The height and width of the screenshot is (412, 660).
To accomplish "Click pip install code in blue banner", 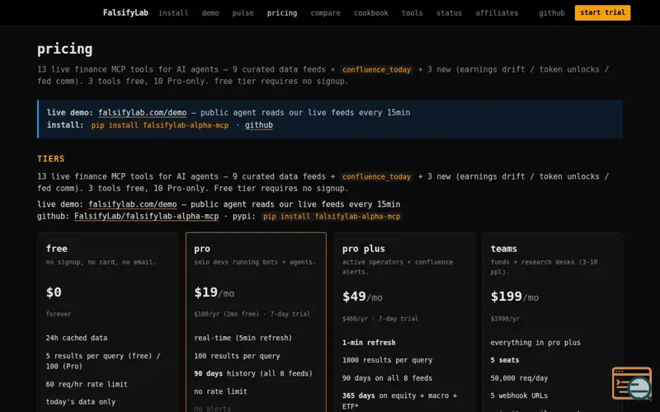I will coord(160,125).
